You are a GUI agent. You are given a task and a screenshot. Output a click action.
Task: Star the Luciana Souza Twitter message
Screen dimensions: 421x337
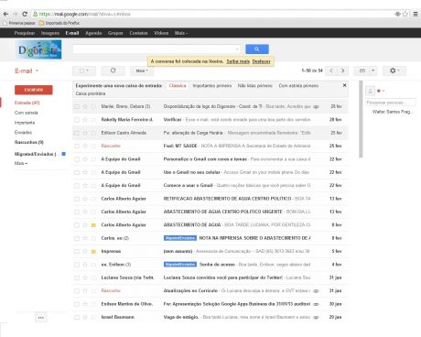[x=85, y=277]
